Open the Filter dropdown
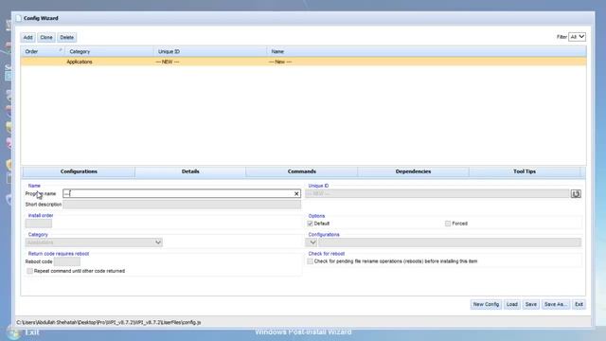The height and width of the screenshot is (341, 606). [577, 37]
